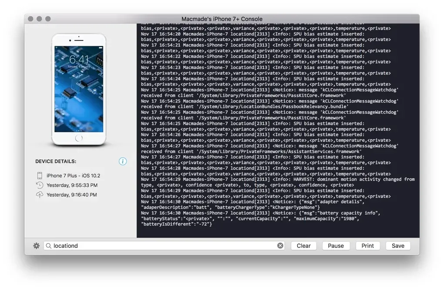Viewport: 444px width, 290px height.
Task: Open device info via the blue (i) icon
Action: [123, 161]
